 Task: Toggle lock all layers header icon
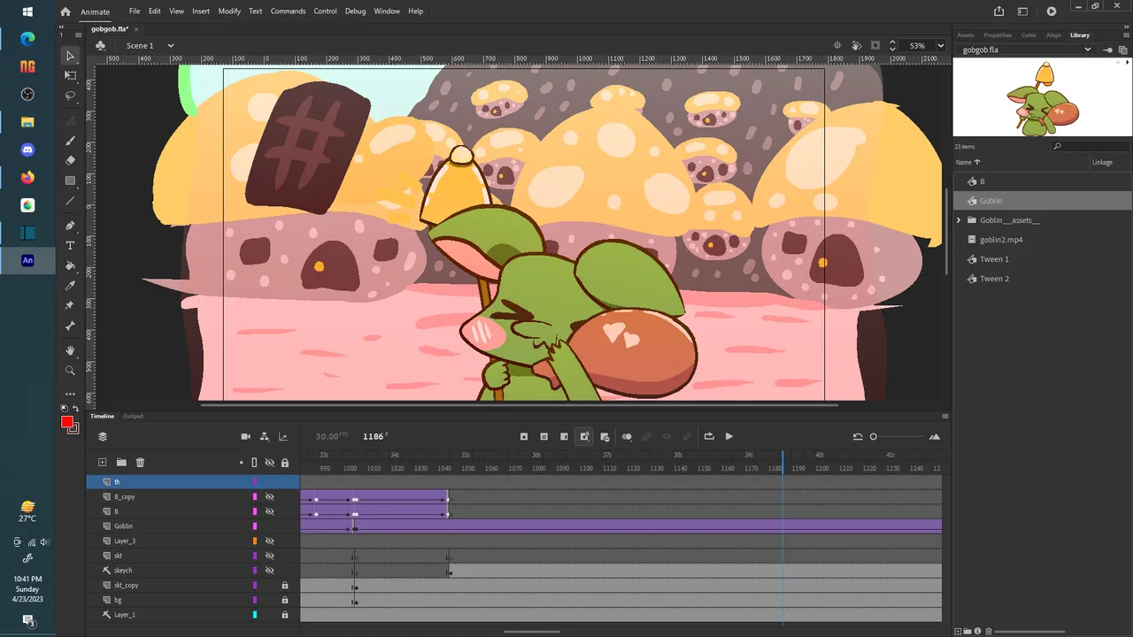point(285,462)
